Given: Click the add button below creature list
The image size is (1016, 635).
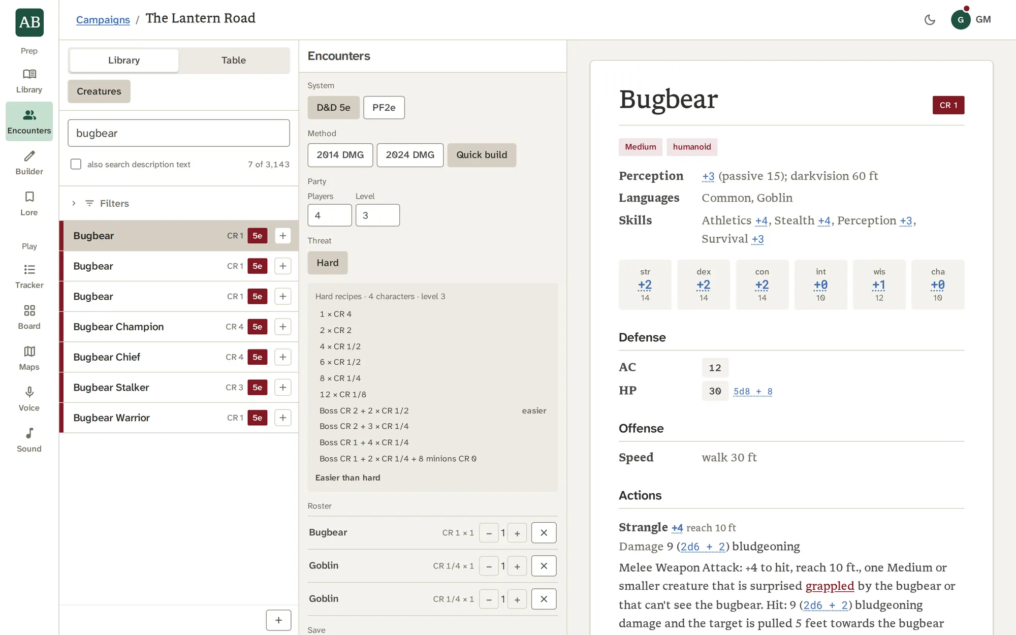Looking at the screenshot, I should (278, 620).
